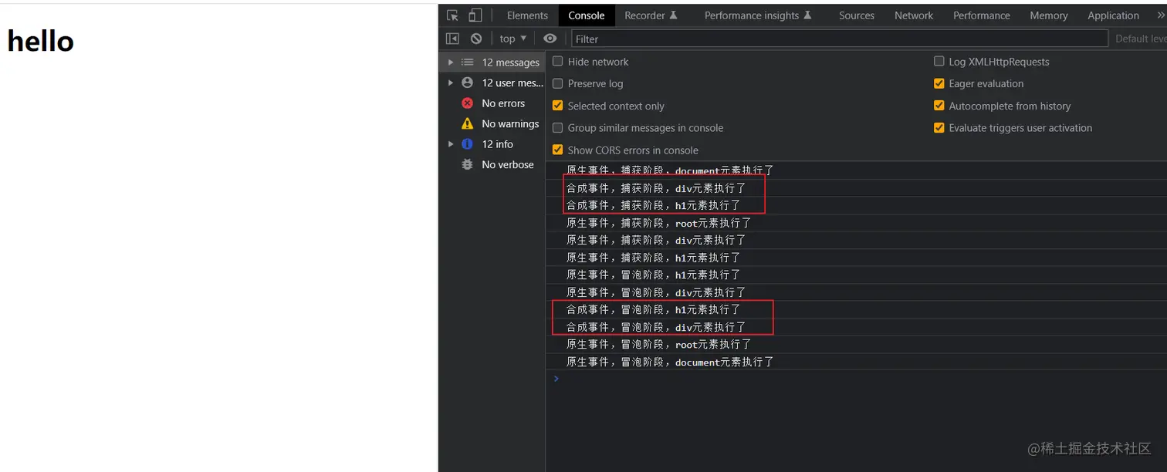Enable Log XMLHttpRequests checkbox

coord(939,62)
